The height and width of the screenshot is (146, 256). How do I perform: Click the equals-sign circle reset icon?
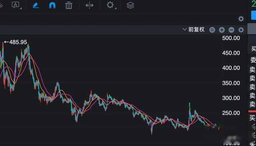[212, 30]
